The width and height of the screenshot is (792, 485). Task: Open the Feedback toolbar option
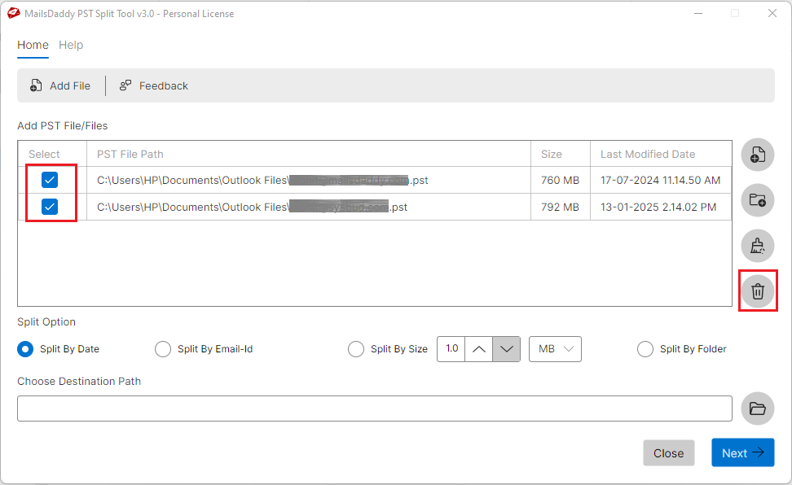pos(153,85)
